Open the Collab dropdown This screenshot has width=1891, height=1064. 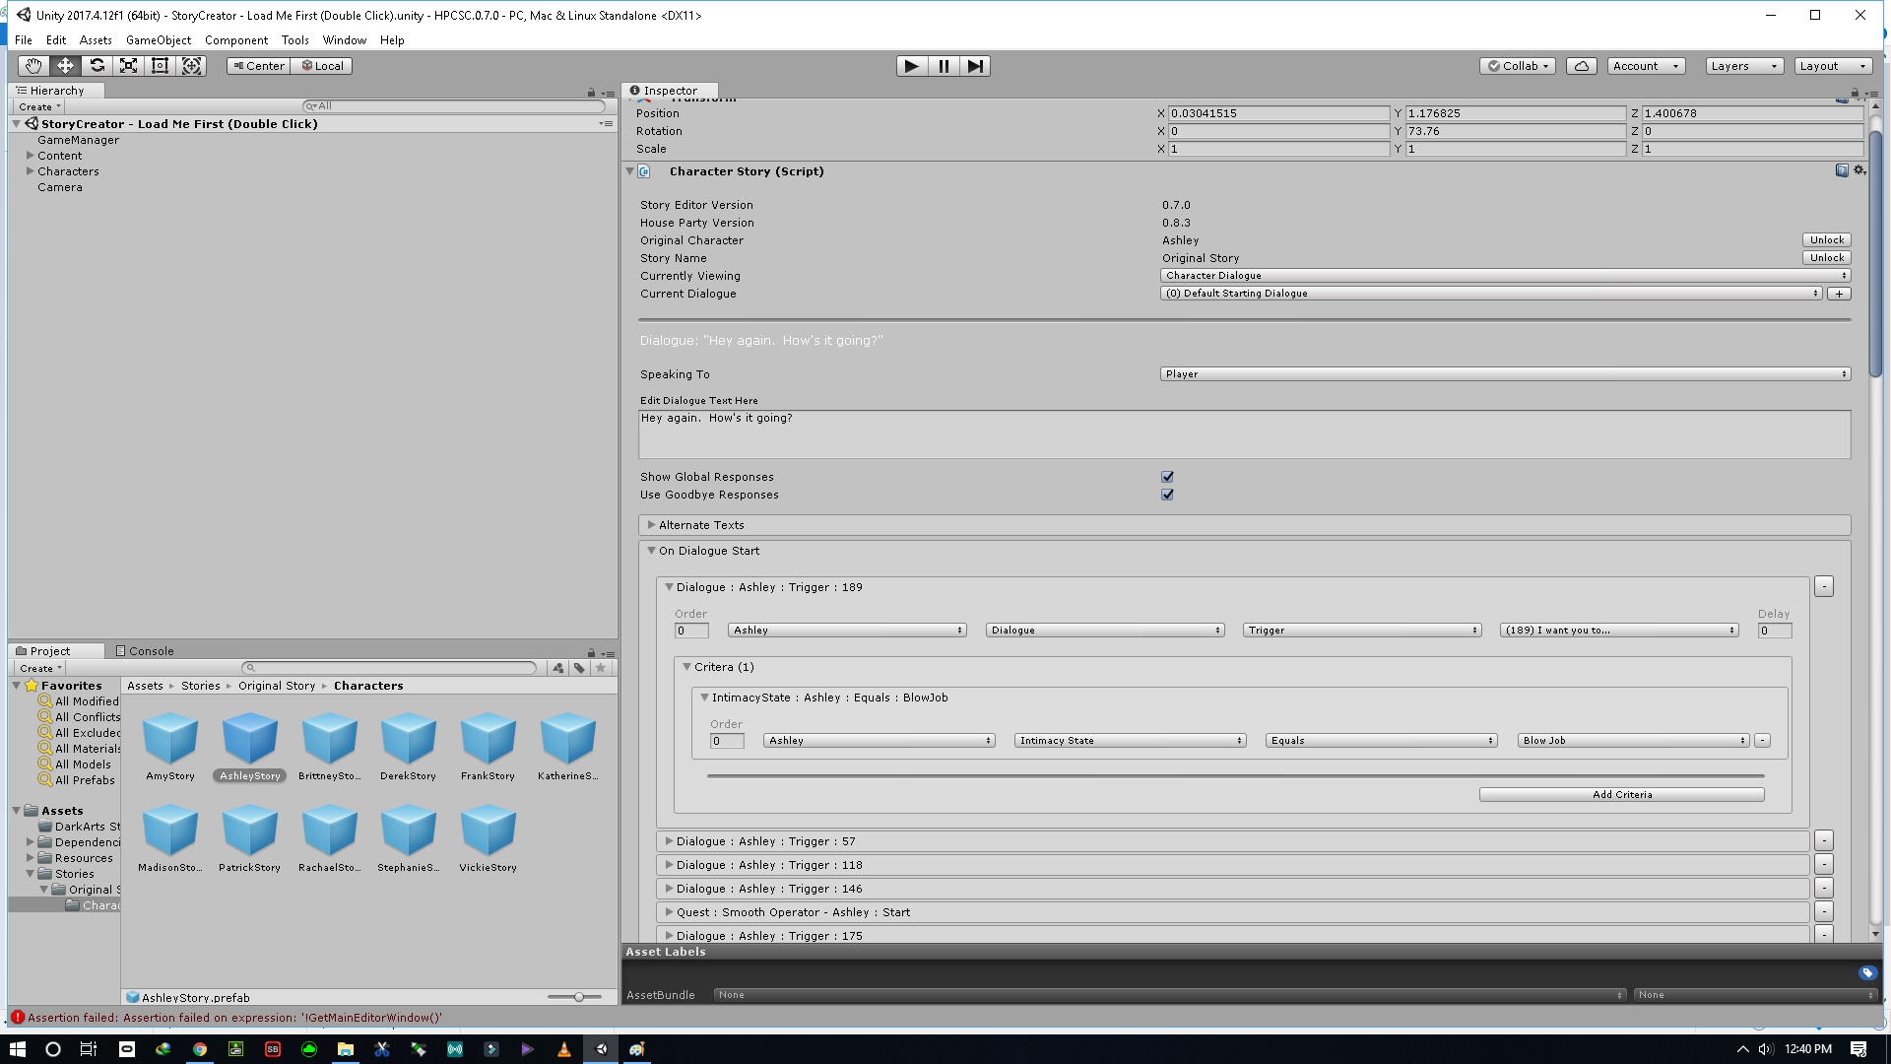coord(1518,66)
